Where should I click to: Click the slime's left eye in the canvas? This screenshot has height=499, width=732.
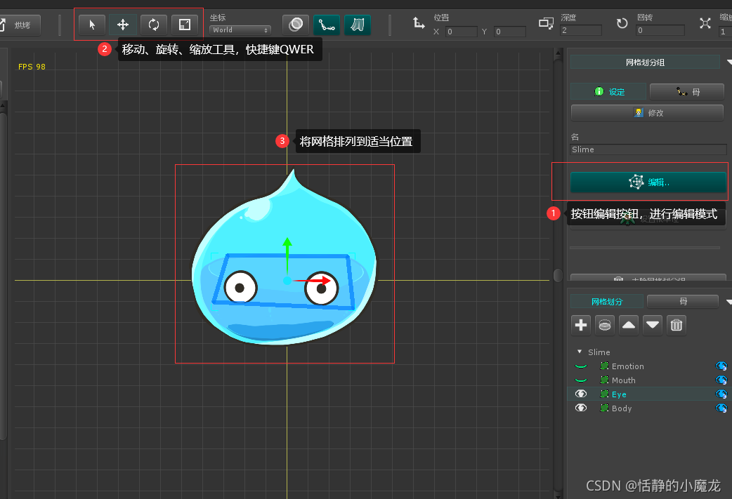point(240,288)
